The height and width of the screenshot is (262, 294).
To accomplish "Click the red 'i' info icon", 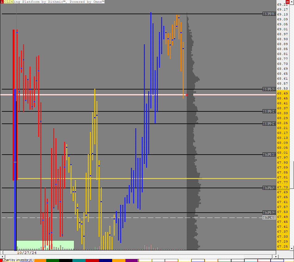I will tap(2, 2).
